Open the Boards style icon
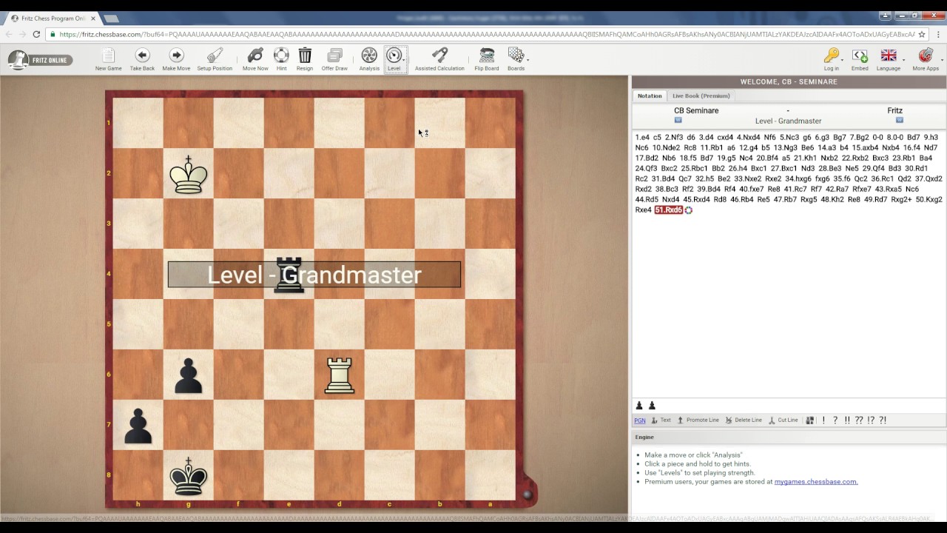Viewport: 947px width, 533px height. [516, 56]
